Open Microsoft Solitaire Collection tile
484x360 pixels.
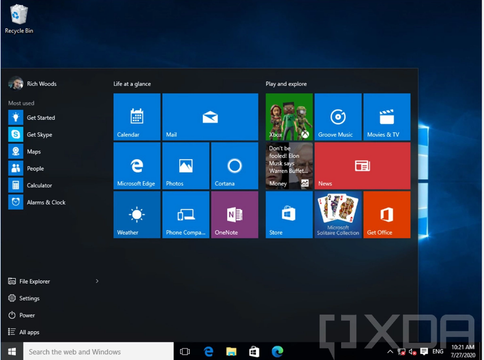click(x=338, y=215)
